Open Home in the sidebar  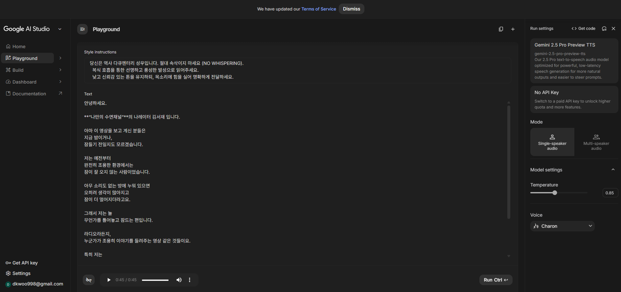(x=19, y=47)
